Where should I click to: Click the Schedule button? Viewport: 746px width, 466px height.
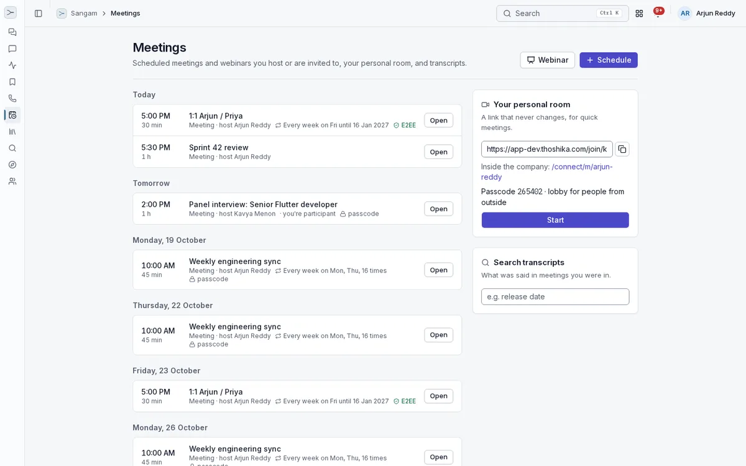[609, 60]
